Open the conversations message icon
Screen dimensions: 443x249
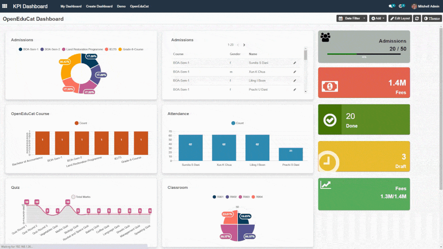pos(391,6)
